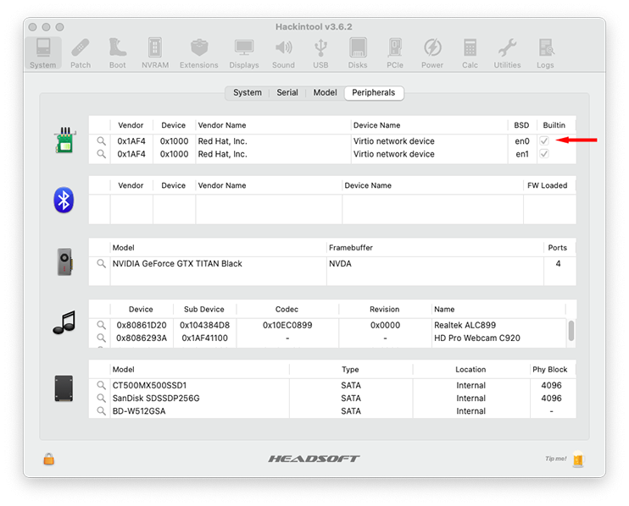This screenshot has width=629, height=506.
Task: Click magnifier next to NVIDIA GeForce GTX TITAN Black
Action: point(102,263)
